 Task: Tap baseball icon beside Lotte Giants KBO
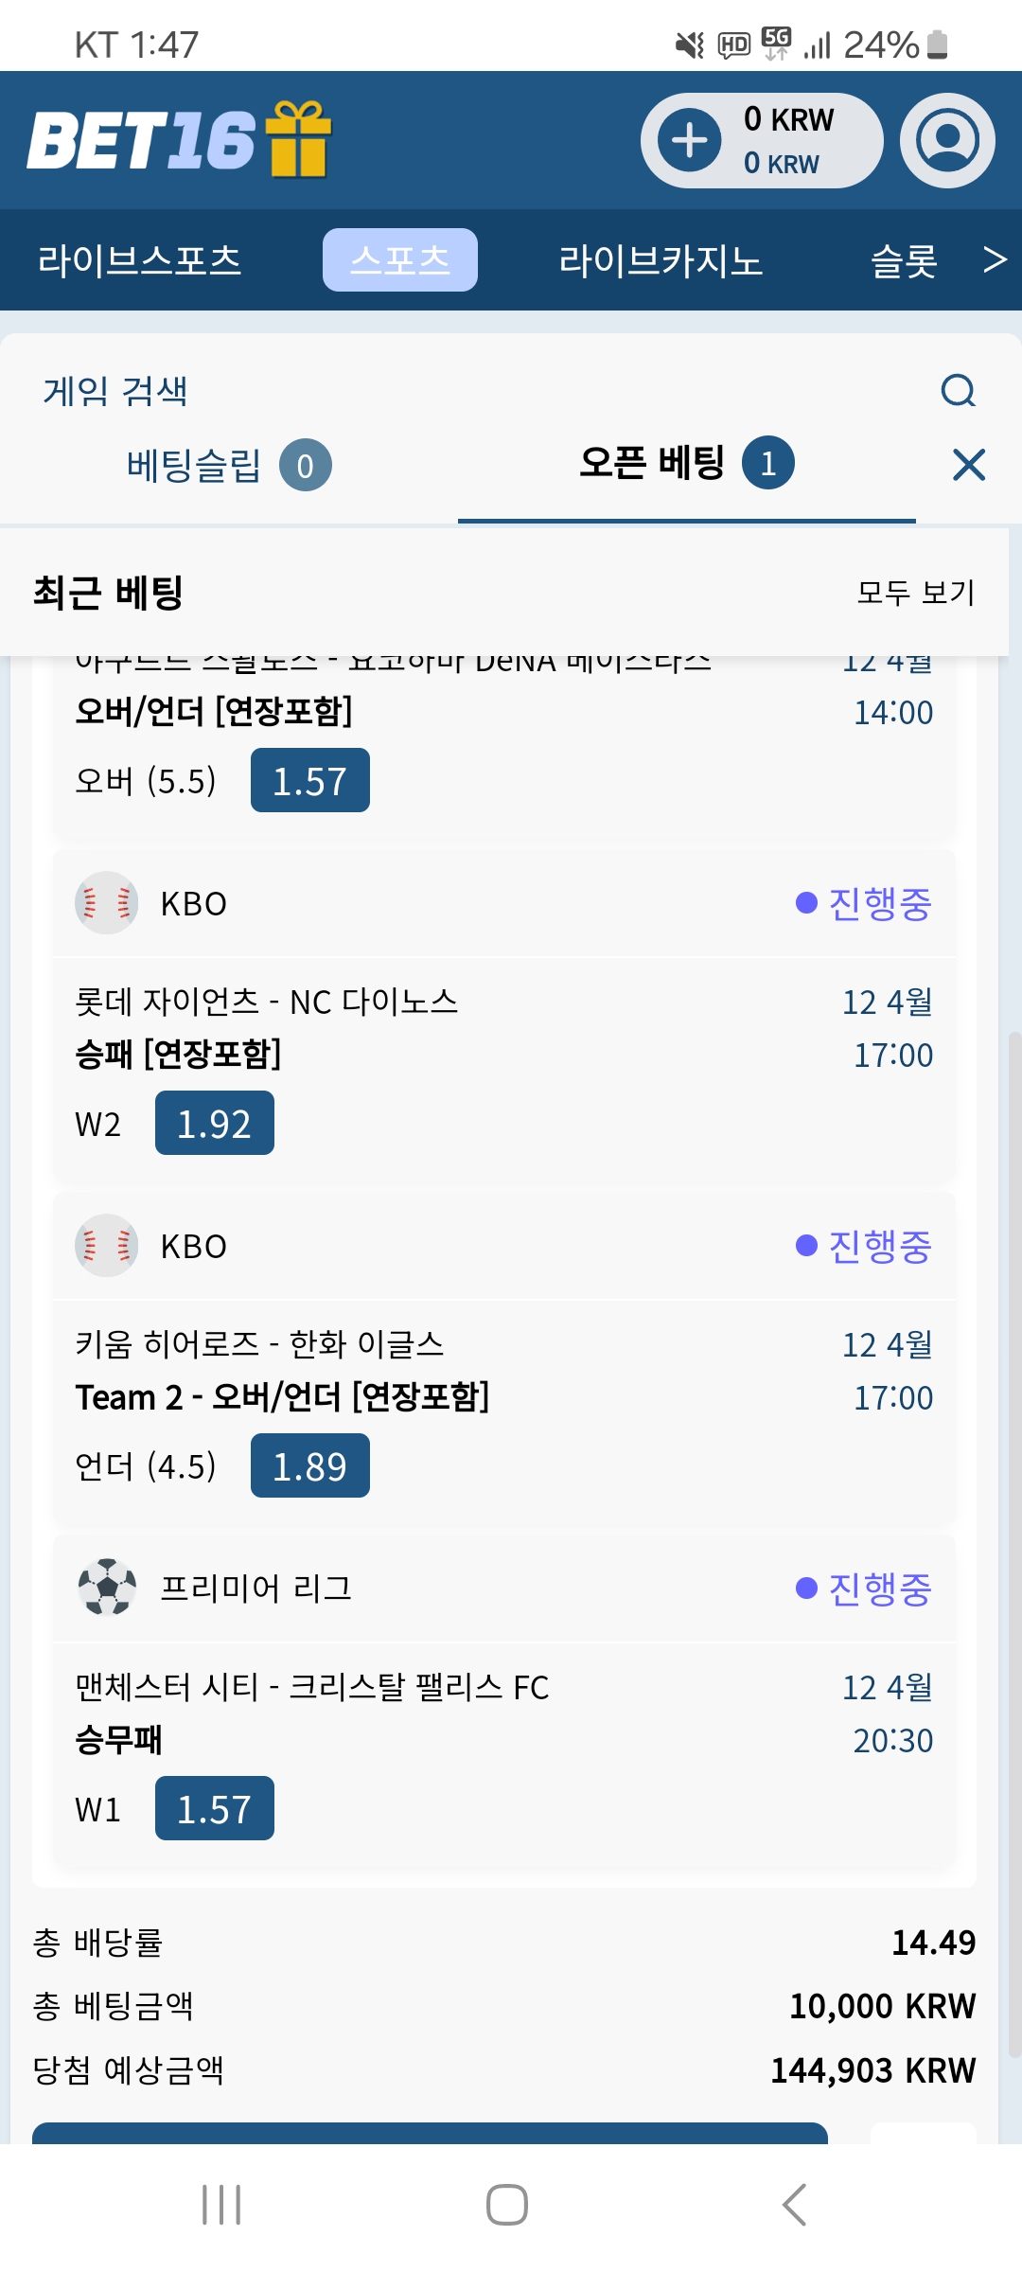pyautogui.click(x=107, y=903)
